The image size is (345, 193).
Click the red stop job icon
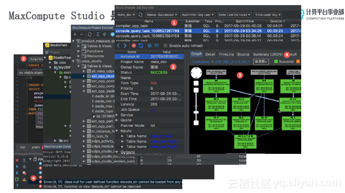pos(134,45)
